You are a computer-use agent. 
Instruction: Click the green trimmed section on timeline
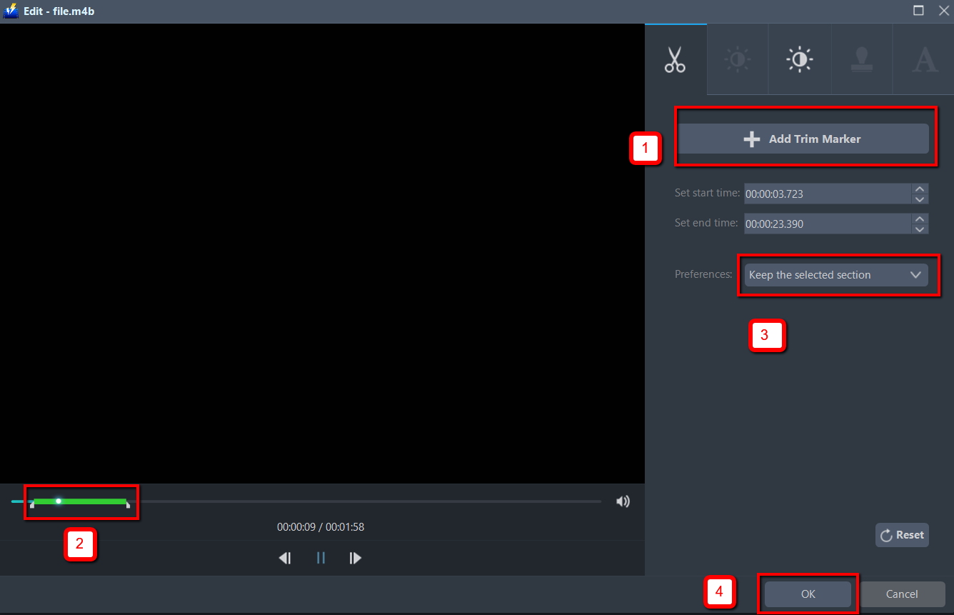(x=93, y=501)
